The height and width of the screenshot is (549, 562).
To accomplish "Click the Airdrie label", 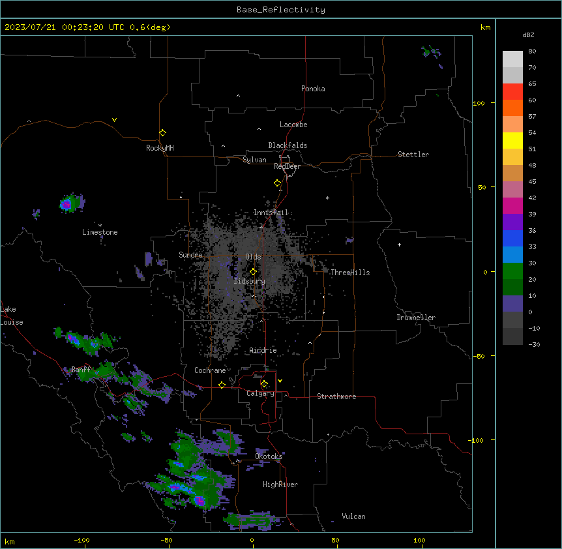I will pos(263,350).
